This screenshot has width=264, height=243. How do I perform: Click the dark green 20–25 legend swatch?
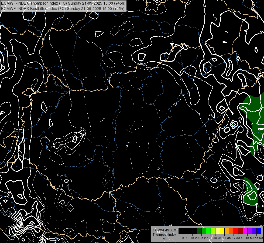pyautogui.click(x=199, y=231)
